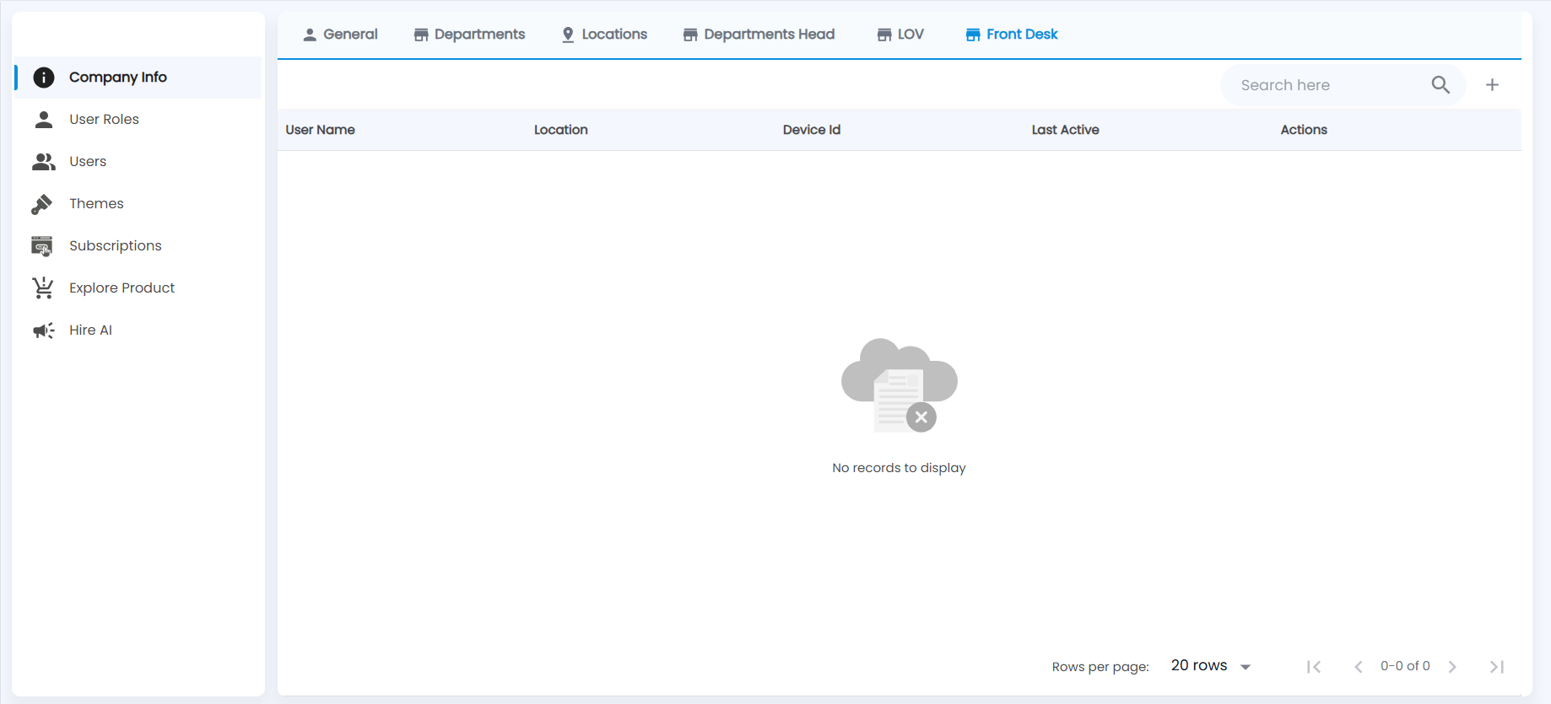Click the 0-0 of 0 pagination text
The height and width of the screenshot is (704, 1551).
(1405, 666)
